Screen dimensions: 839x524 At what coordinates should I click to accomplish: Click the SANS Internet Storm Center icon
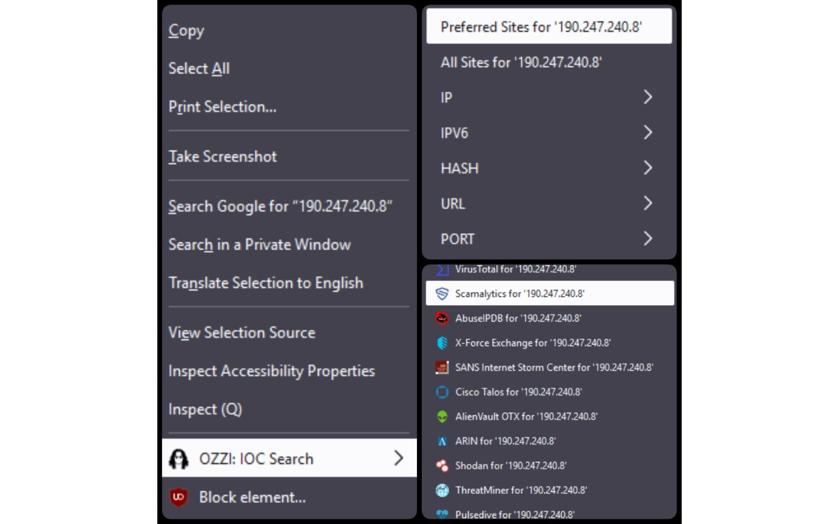(x=442, y=367)
